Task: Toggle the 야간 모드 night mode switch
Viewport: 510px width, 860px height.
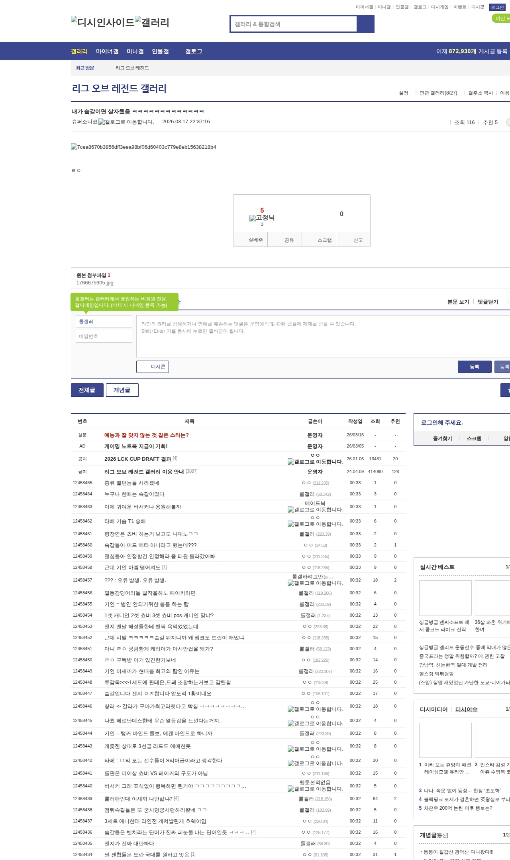Action: 500,18
